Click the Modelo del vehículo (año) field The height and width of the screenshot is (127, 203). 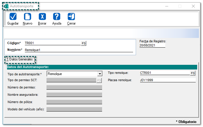pos(74,109)
